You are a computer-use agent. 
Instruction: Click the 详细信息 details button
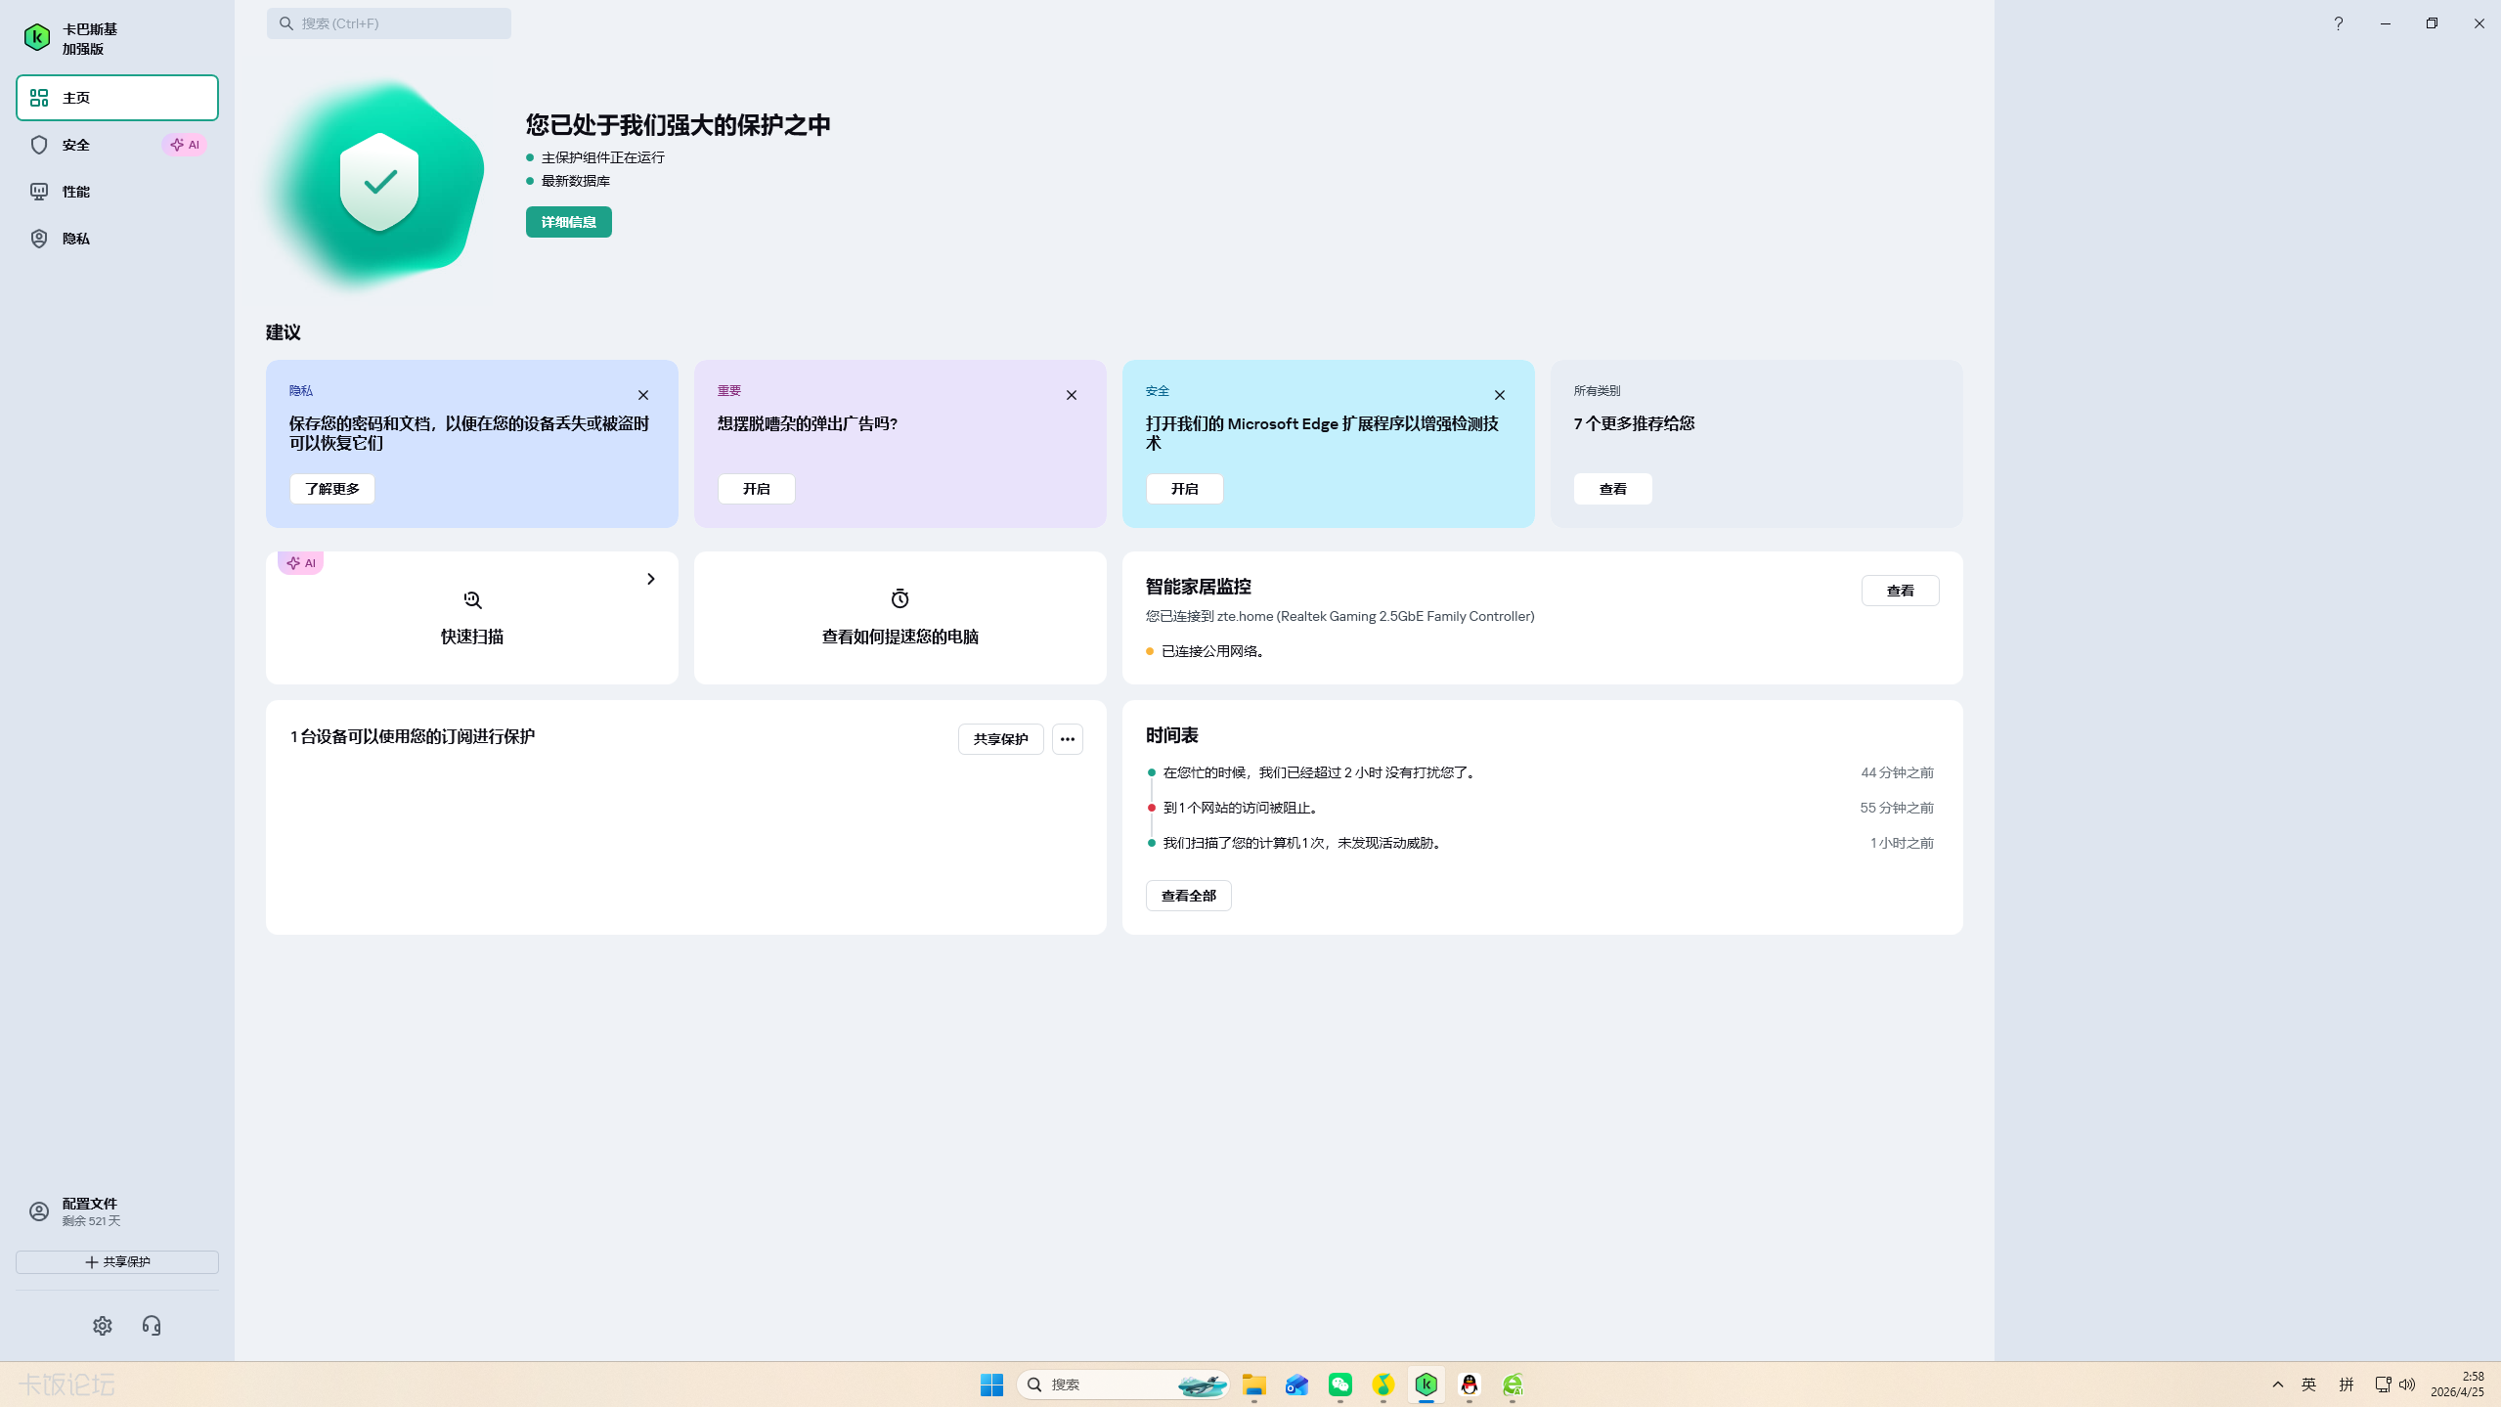point(569,222)
